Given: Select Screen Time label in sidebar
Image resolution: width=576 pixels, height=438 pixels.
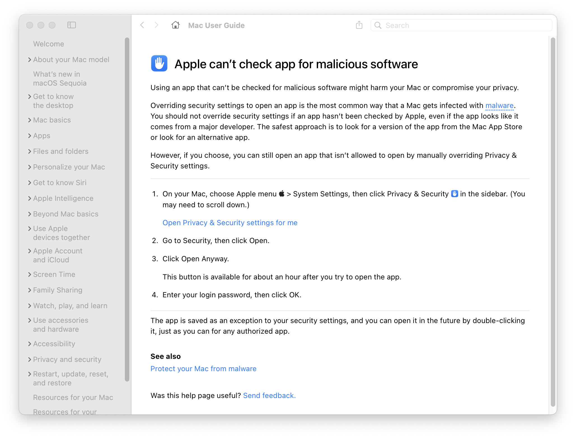Looking at the screenshot, I should (54, 274).
